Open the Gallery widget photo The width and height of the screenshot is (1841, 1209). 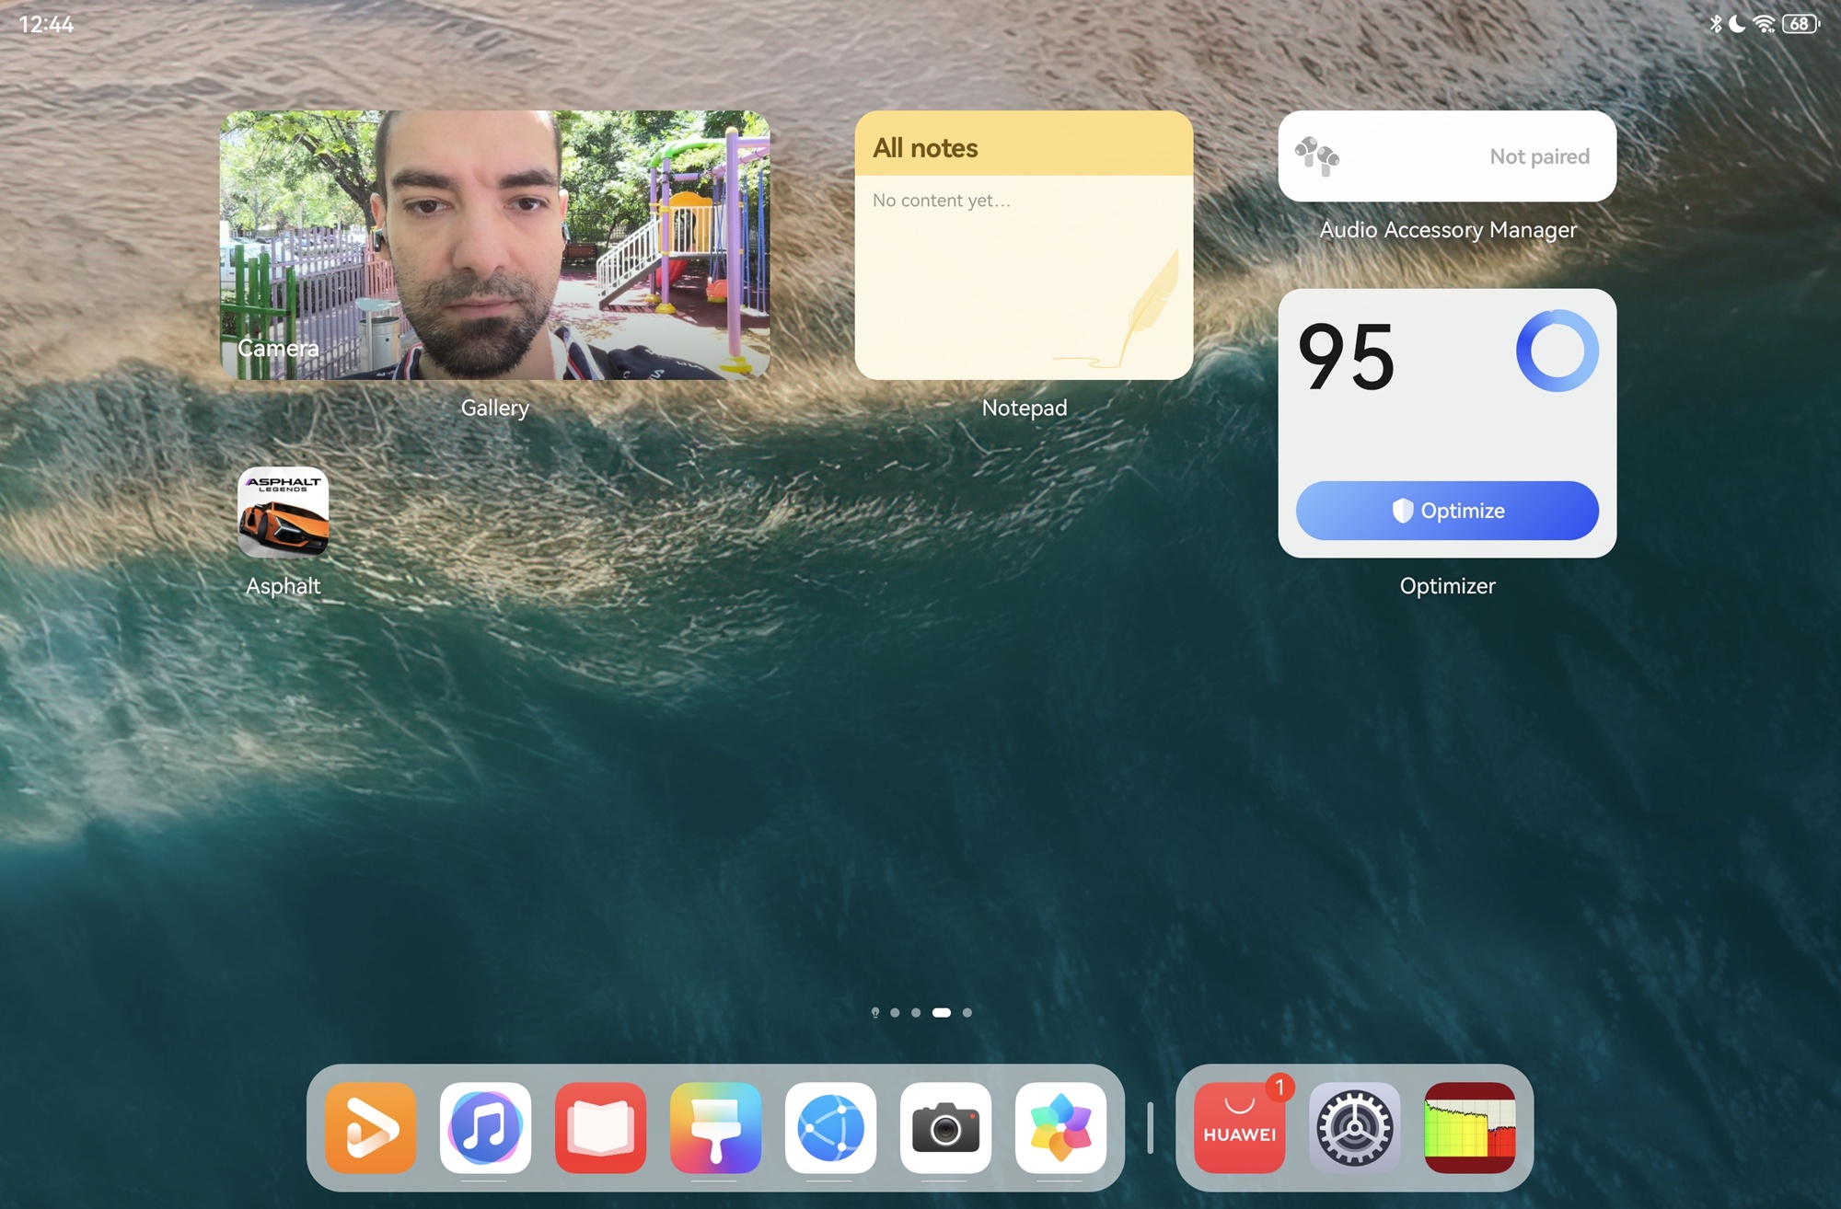click(x=495, y=245)
